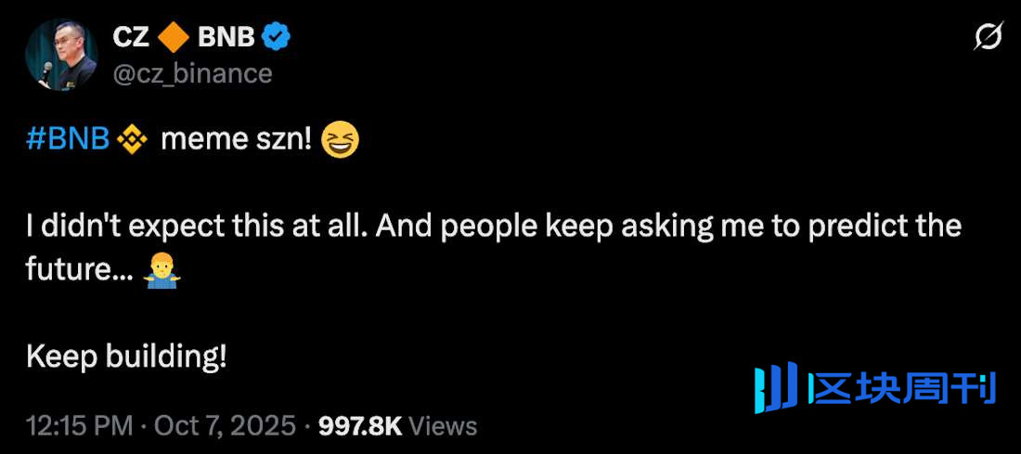1021x454 pixels.
Task: Click the blue verified checkmark badge
Action: pyautogui.click(x=278, y=36)
